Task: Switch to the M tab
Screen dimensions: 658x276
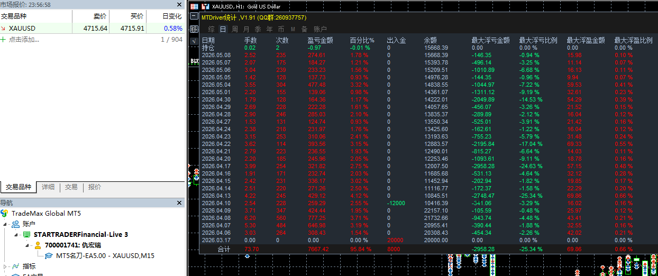Action: pos(293,29)
